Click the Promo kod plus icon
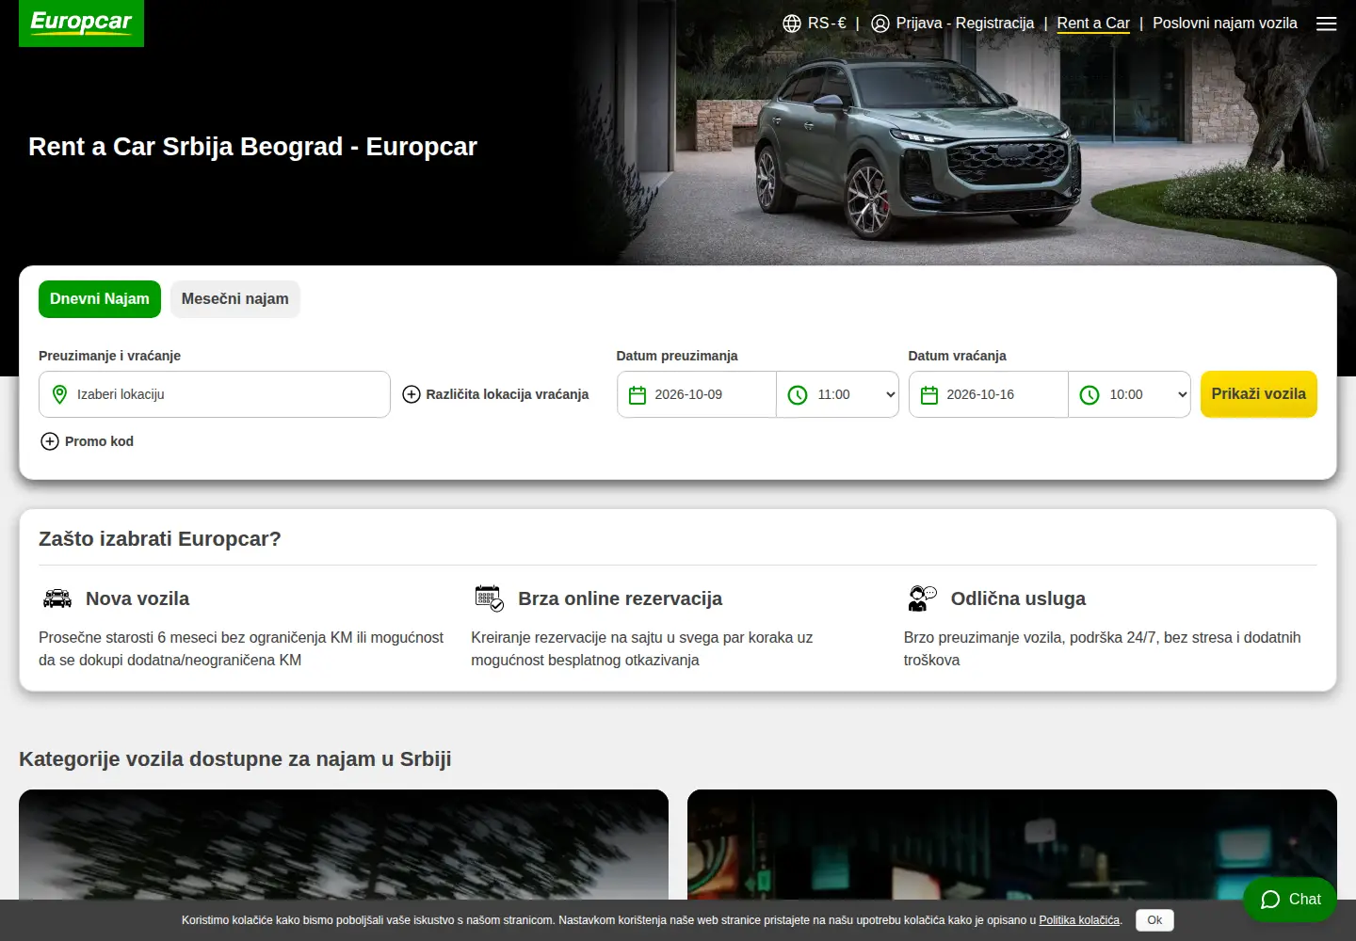This screenshot has width=1356, height=941. (x=50, y=441)
